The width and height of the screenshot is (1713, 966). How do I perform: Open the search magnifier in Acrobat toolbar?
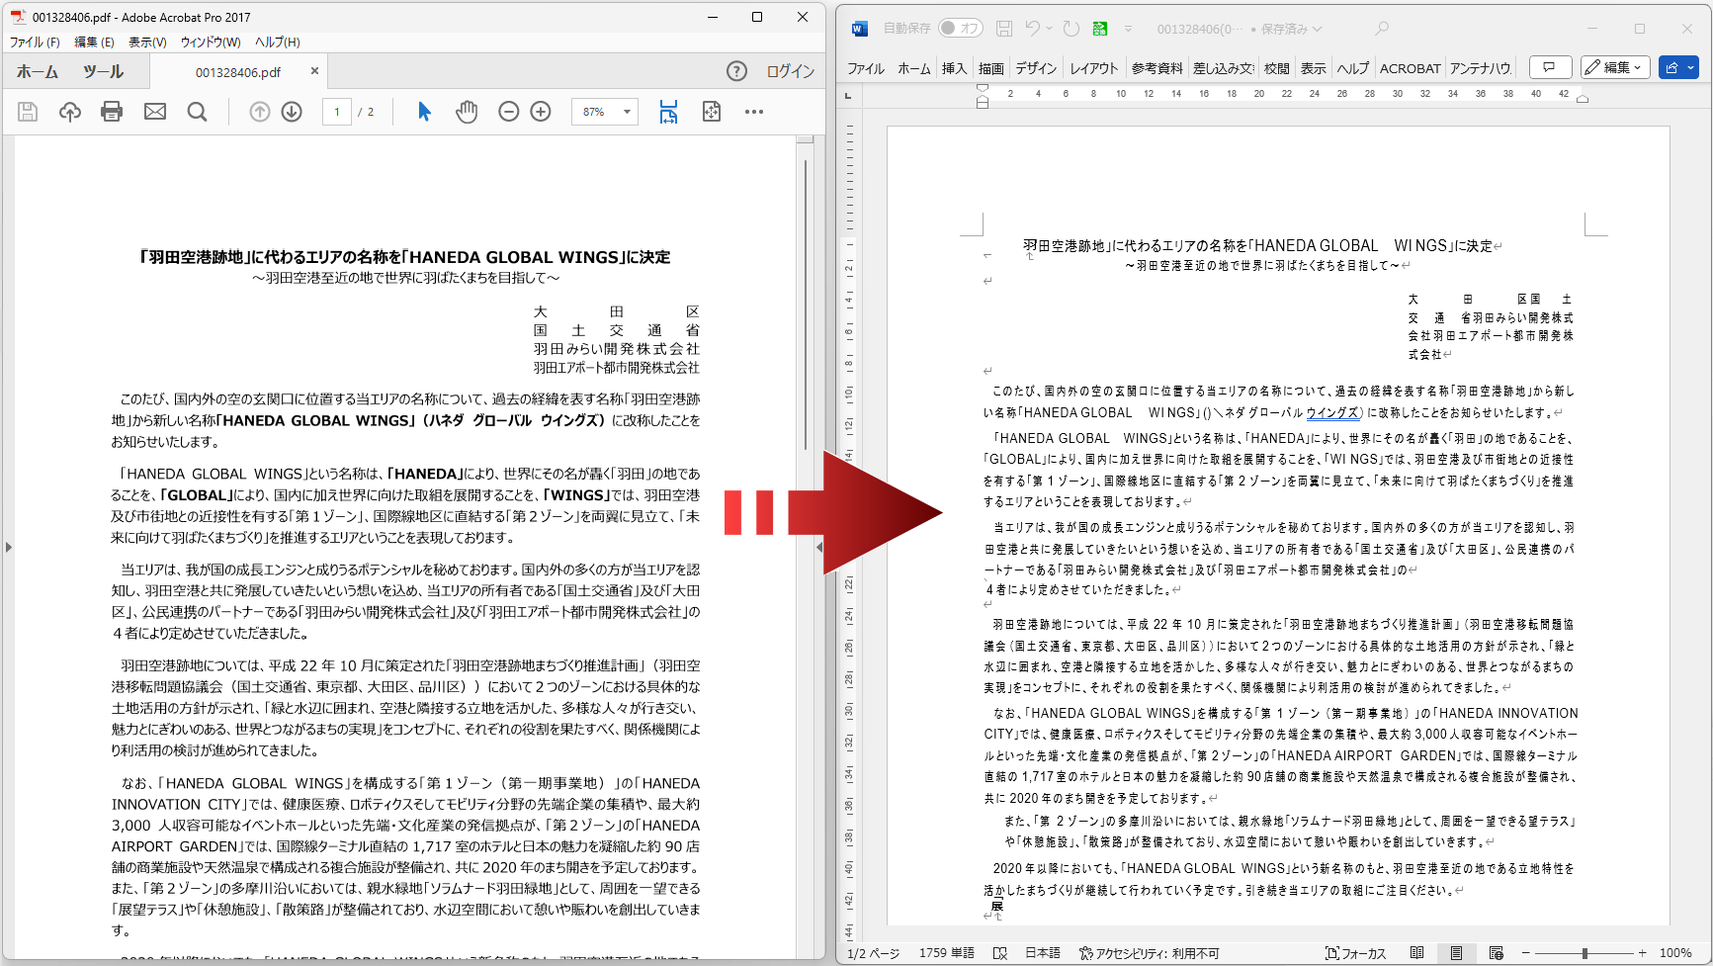pyautogui.click(x=198, y=112)
